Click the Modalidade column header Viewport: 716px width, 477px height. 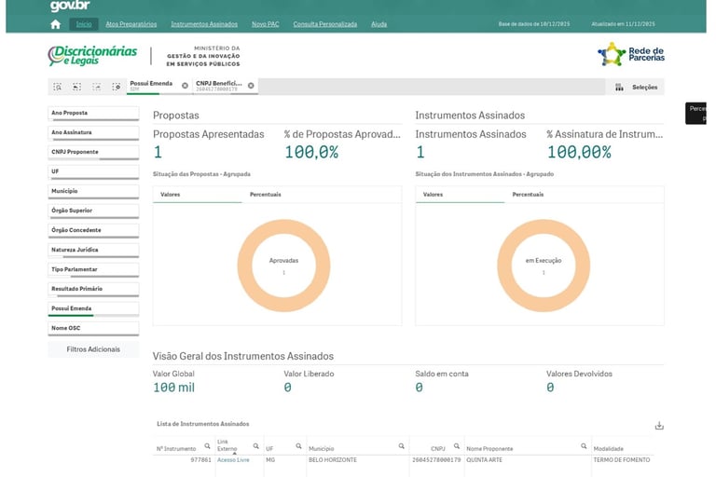tap(608, 449)
